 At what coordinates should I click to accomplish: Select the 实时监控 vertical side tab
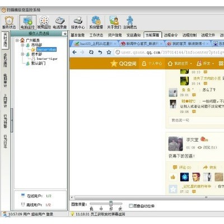point(5,40)
